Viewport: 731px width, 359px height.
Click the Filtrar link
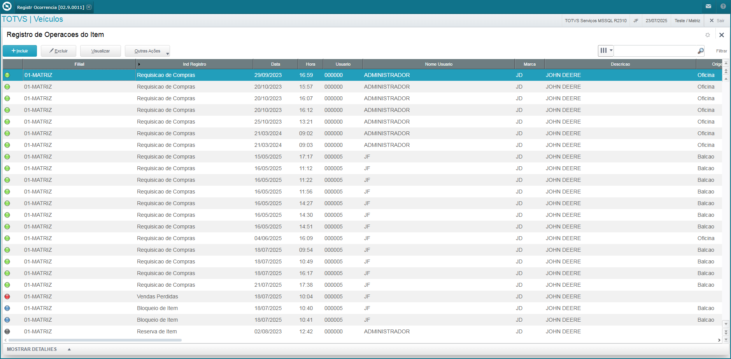(x=721, y=51)
